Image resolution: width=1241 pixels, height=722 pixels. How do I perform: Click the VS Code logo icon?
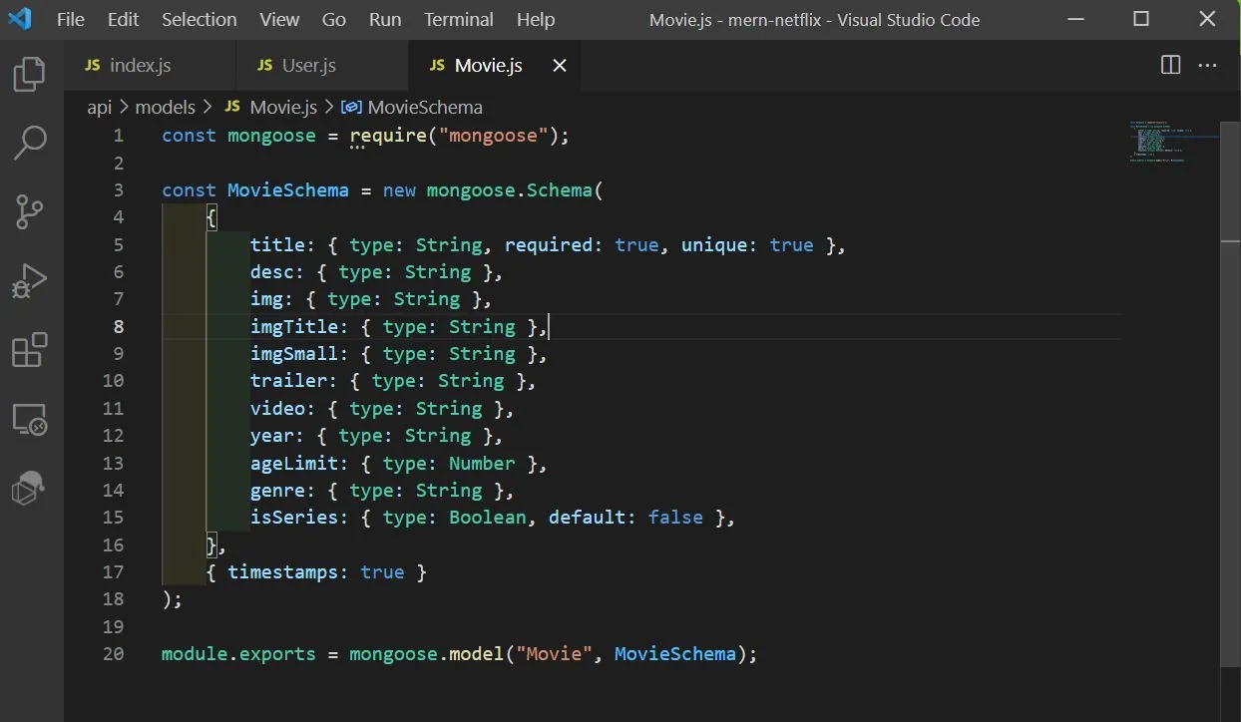19,19
